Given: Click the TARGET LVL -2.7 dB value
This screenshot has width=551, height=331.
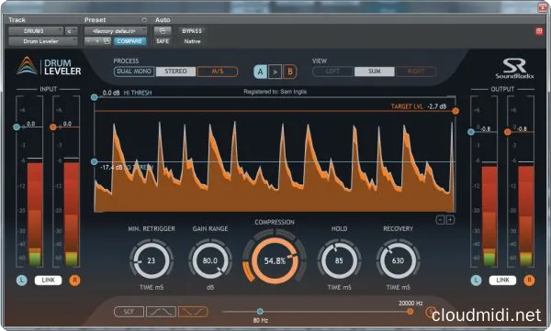Looking at the screenshot, I should (x=437, y=106).
